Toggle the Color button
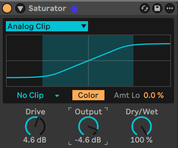178x148 pixels. tap(88, 95)
